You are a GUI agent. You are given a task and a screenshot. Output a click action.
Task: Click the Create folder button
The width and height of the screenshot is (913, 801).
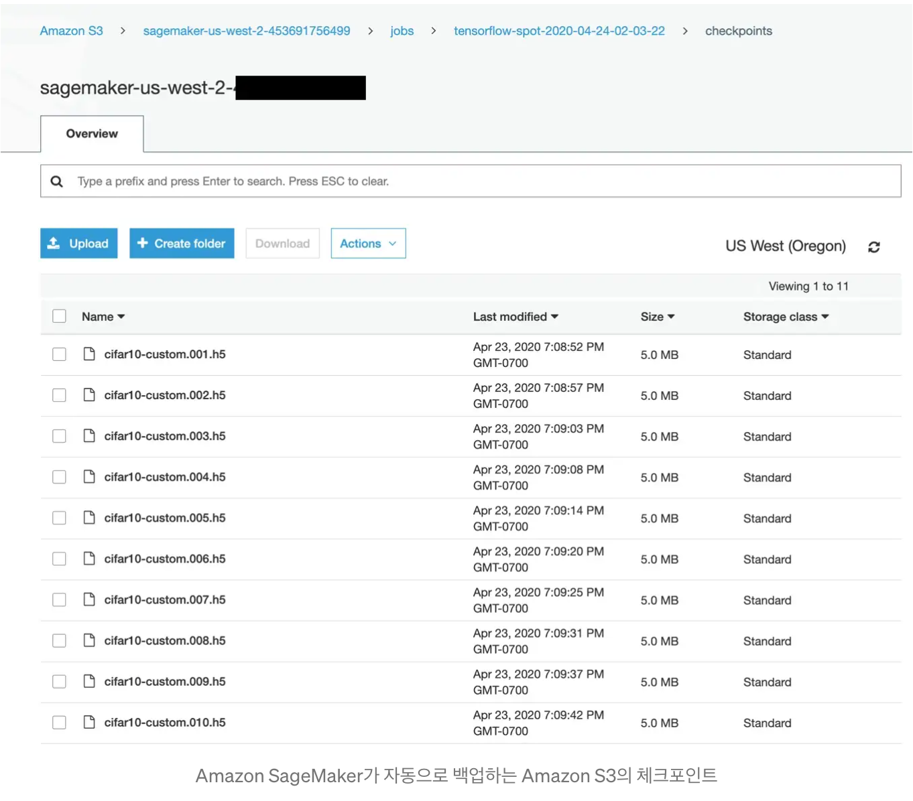[x=182, y=243]
